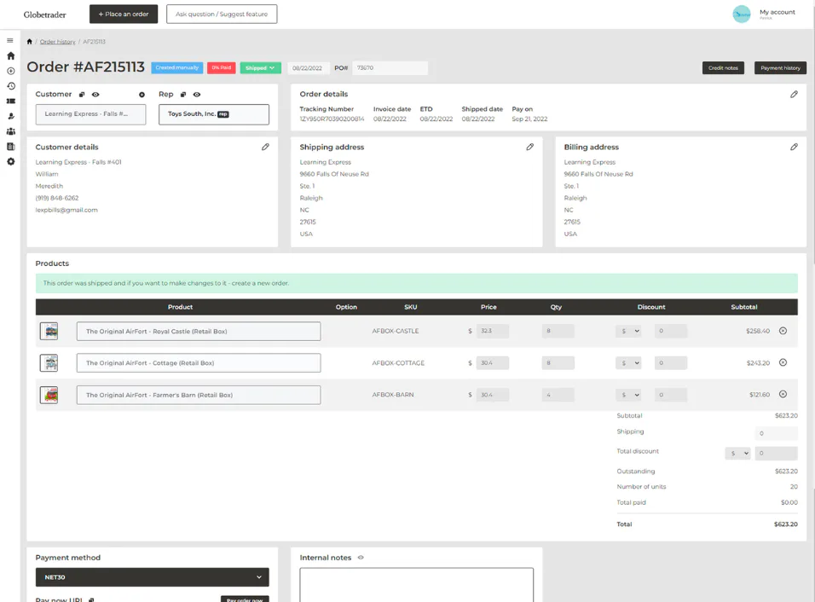Click the sidebar plus-circle new order icon
Viewport: 815px width, 602px height.
coord(10,71)
